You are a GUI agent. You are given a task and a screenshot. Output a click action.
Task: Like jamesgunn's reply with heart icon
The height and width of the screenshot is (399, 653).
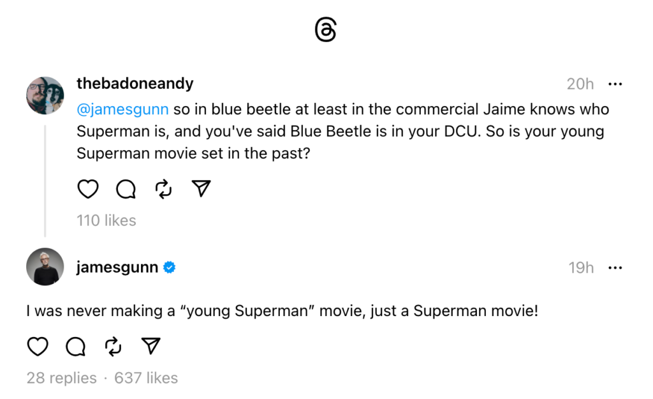(x=38, y=346)
